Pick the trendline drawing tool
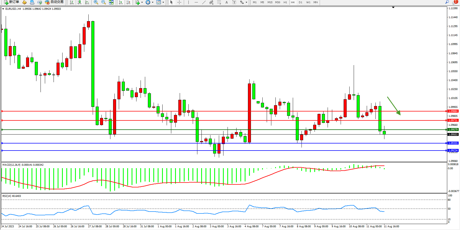This screenshot has height=230, width=460. [x=204, y=2]
